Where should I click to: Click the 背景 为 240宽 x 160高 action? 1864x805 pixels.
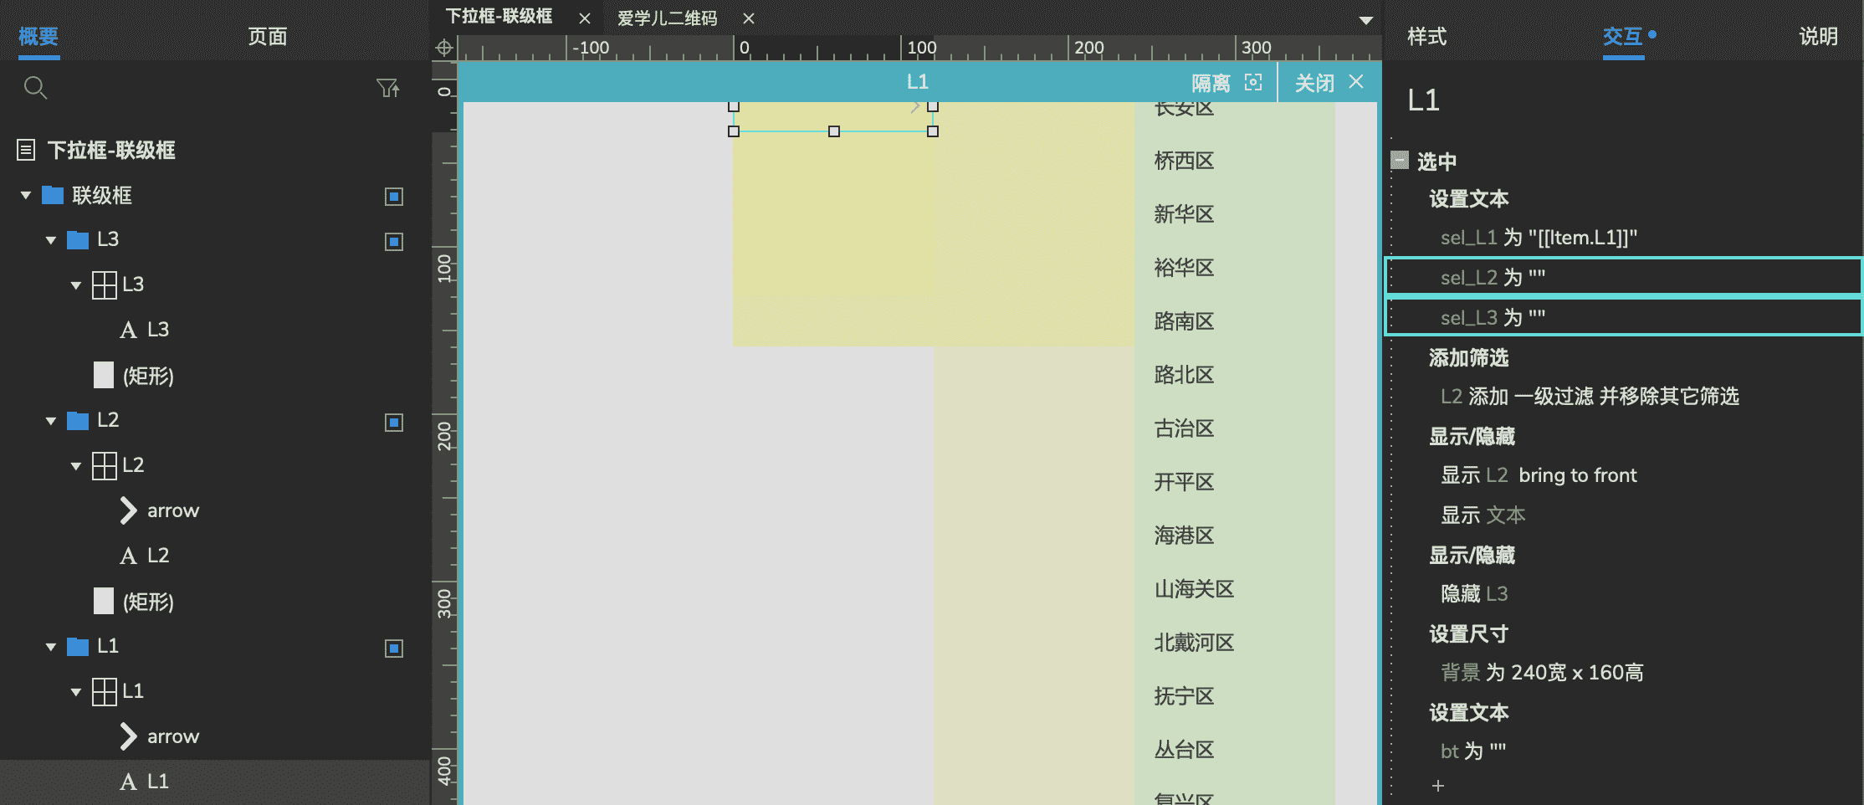[x=1542, y=673]
